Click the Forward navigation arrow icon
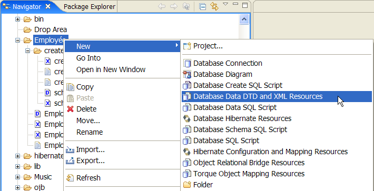This screenshot has width=374, height=191. click(174, 6)
